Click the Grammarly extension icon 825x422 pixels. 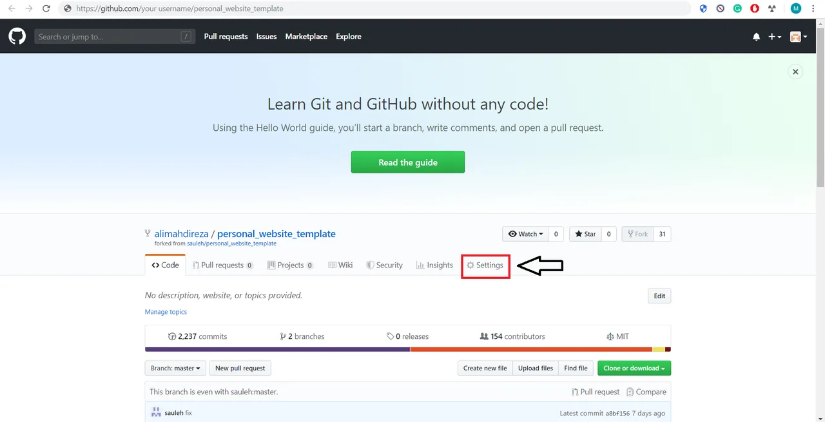[x=737, y=9]
